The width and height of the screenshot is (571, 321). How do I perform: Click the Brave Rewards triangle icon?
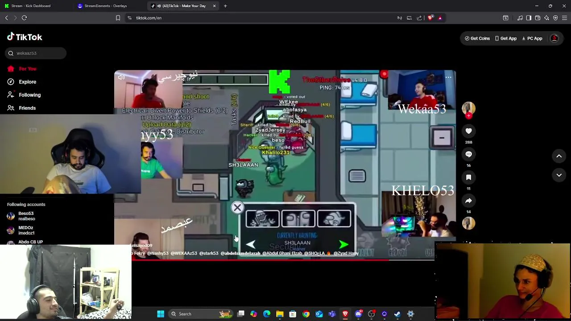(440, 18)
